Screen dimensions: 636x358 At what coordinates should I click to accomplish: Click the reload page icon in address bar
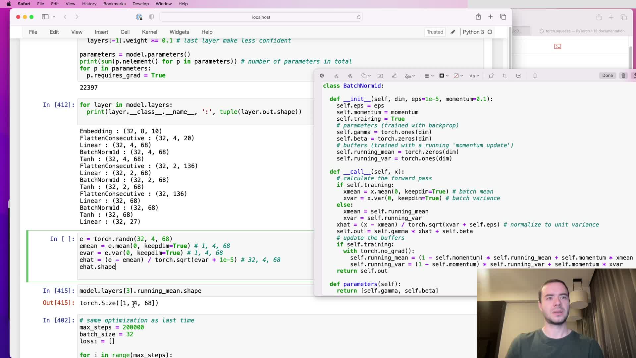coord(358,17)
